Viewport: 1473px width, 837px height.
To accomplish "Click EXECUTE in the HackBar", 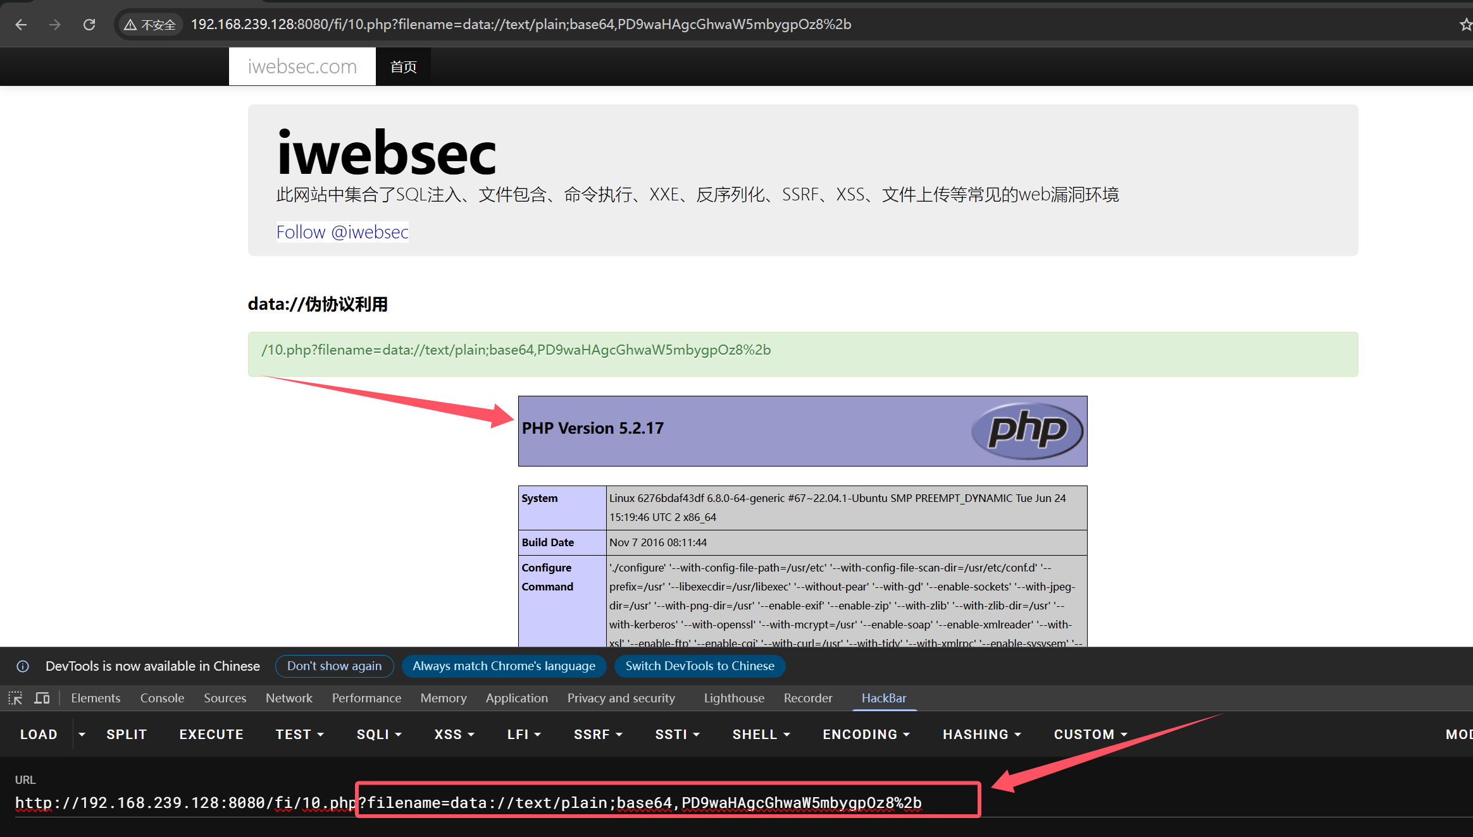I will [x=211, y=734].
